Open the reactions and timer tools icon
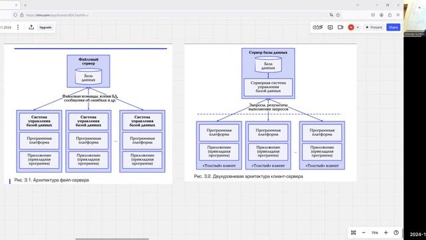The width and height of the screenshot is (426, 240). tap(318, 27)
